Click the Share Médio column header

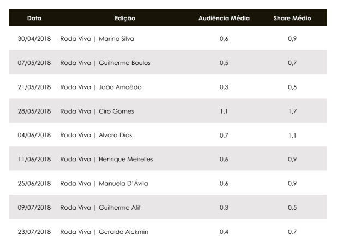292,18
